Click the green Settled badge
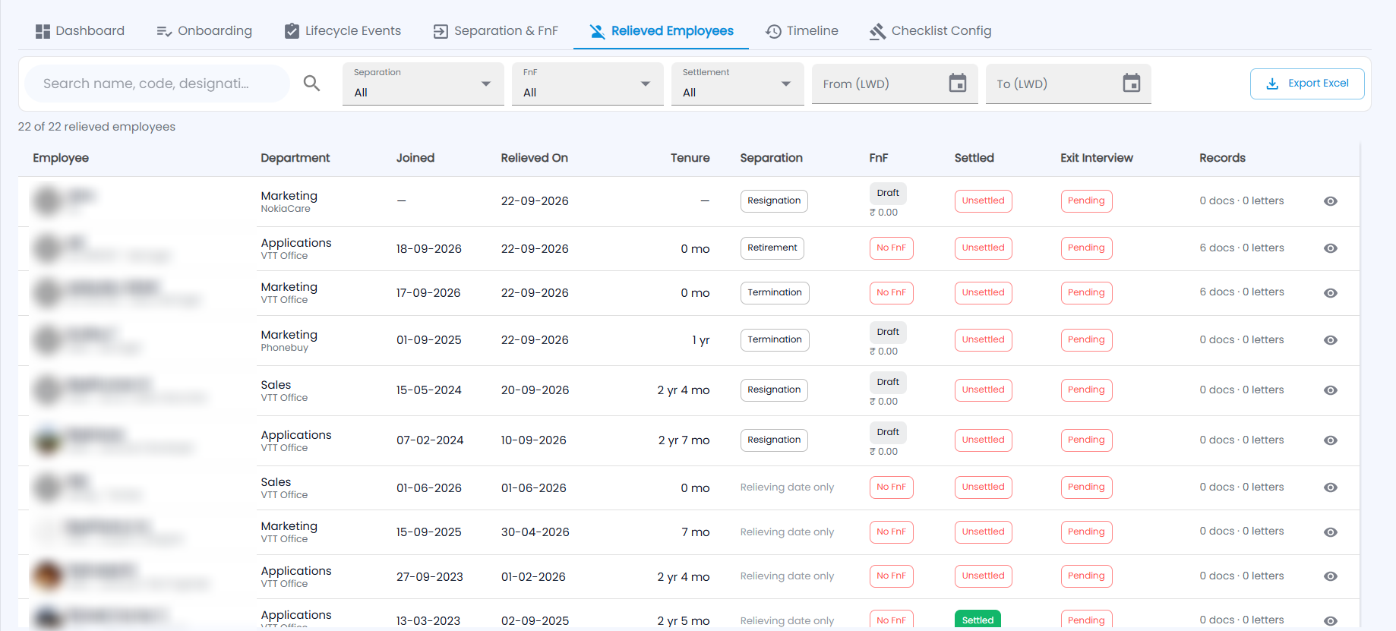1396x631 pixels. pos(978,620)
